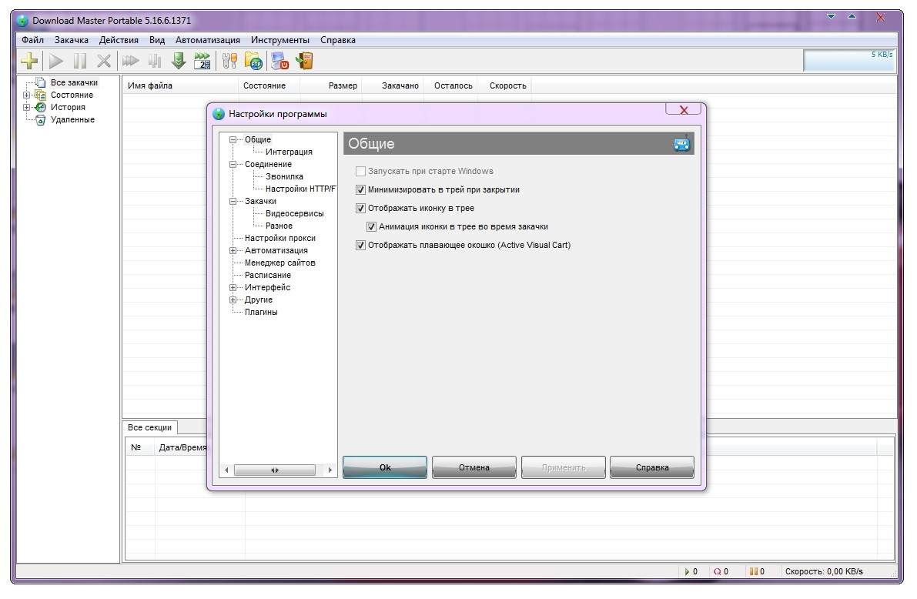
Task: Uncheck Отображать иконку в трее
Action: [x=361, y=208]
